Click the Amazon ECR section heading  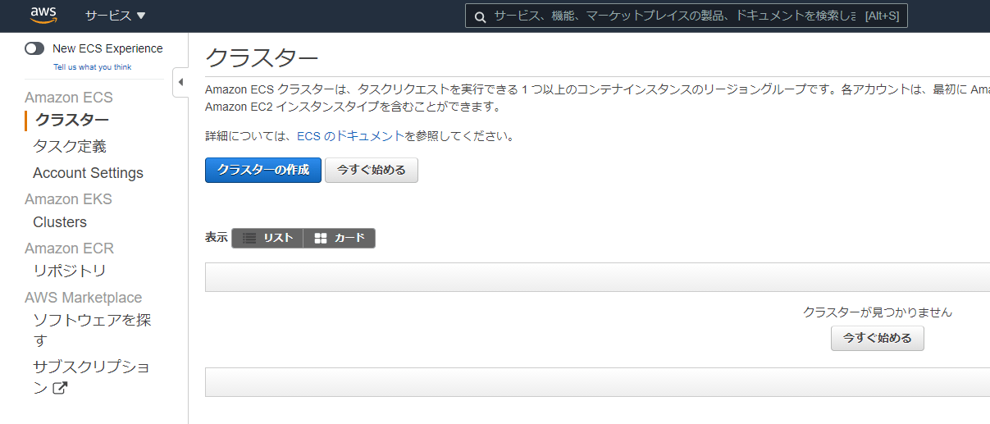[69, 248]
